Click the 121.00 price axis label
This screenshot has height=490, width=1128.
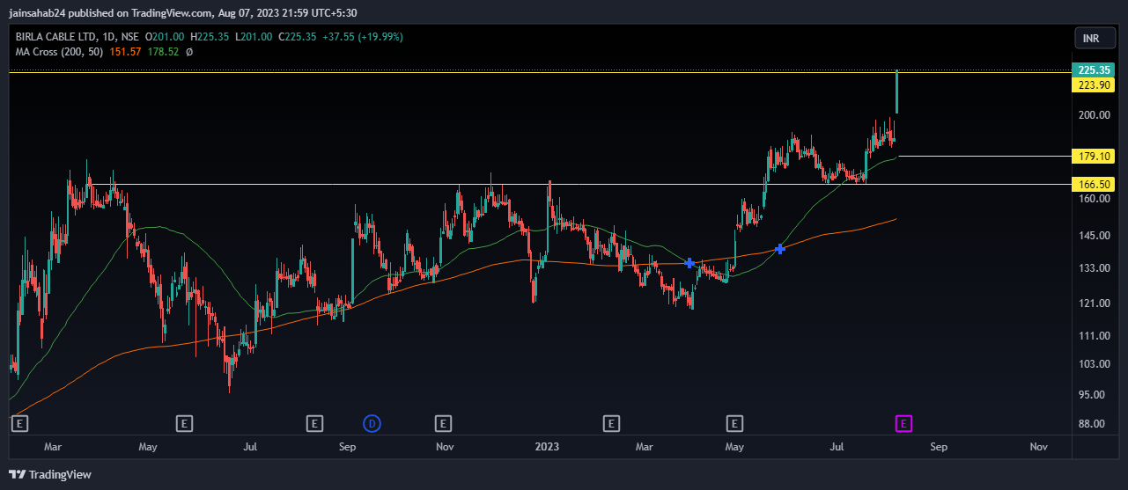[x=1093, y=304]
